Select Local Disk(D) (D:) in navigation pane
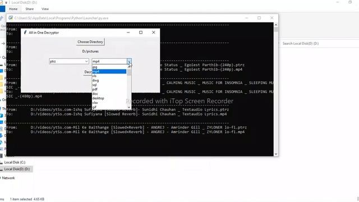Viewport: 359px width, 202px height. (17, 169)
